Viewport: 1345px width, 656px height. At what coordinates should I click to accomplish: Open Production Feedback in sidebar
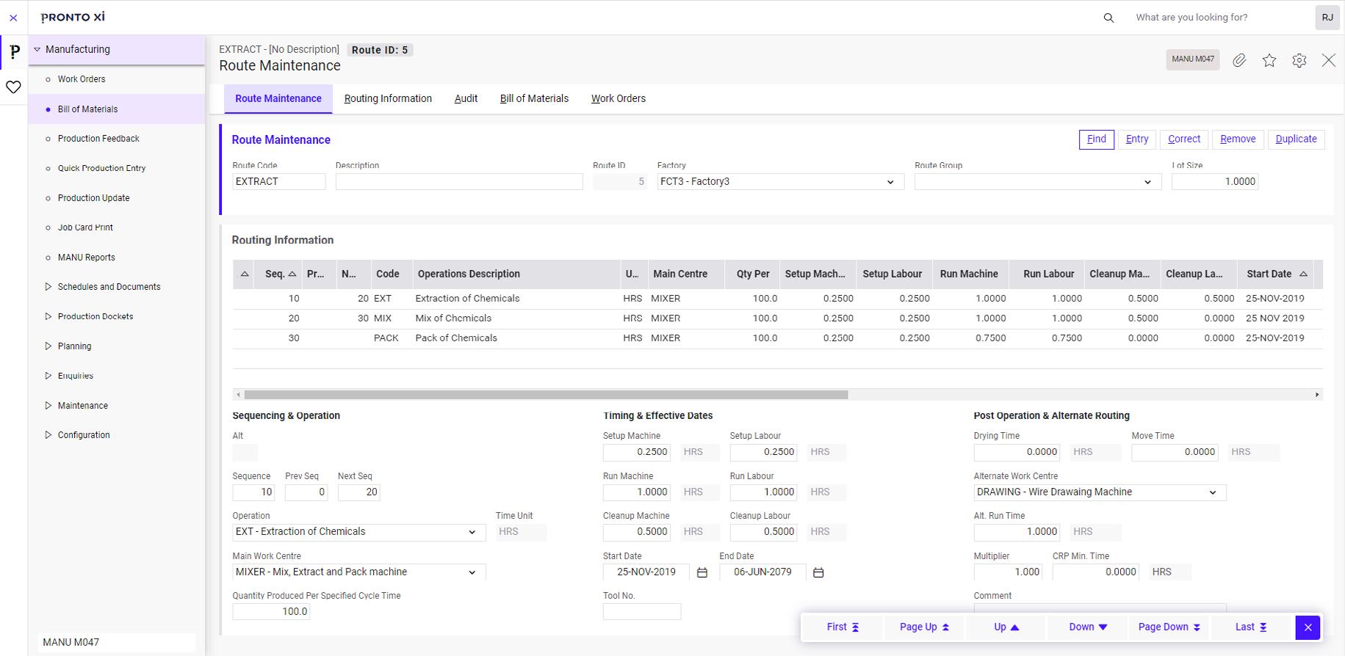(98, 139)
